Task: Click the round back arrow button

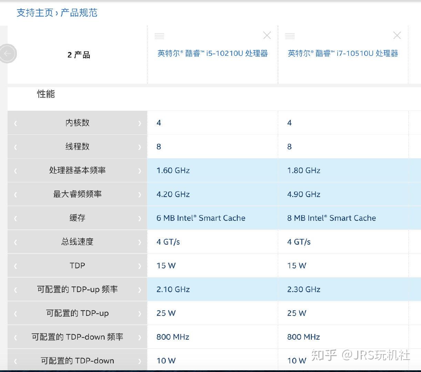Action: click(x=8, y=54)
